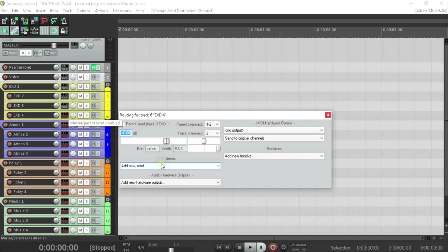Image resolution: width=448 pixels, height=252 pixels.
Task: Open the Insert menu
Action: pos(41,11)
